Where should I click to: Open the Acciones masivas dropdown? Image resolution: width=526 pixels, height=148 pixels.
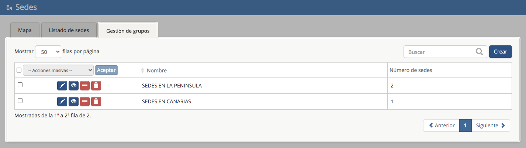tap(58, 70)
